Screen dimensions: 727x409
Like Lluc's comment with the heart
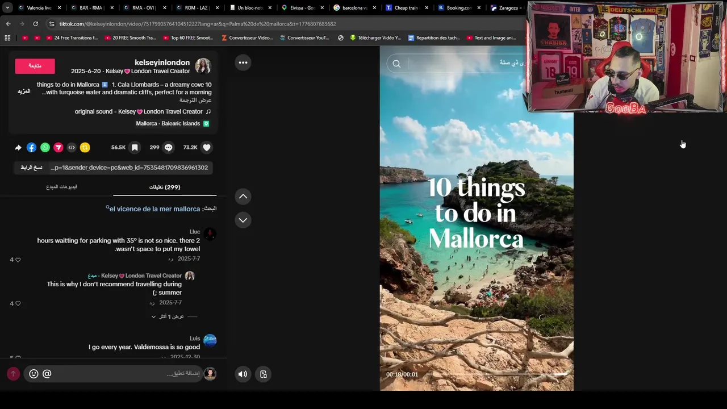[18, 260]
